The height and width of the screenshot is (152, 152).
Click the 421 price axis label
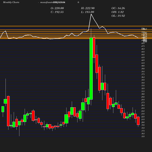click(x=143, y=60)
